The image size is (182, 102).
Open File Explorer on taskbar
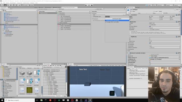pyautogui.click(x=42, y=100)
